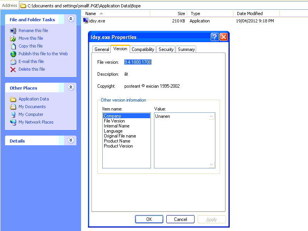The height and width of the screenshot is (231, 308).
Task: Click the Name column sort arrow
Action: [101, 14]
